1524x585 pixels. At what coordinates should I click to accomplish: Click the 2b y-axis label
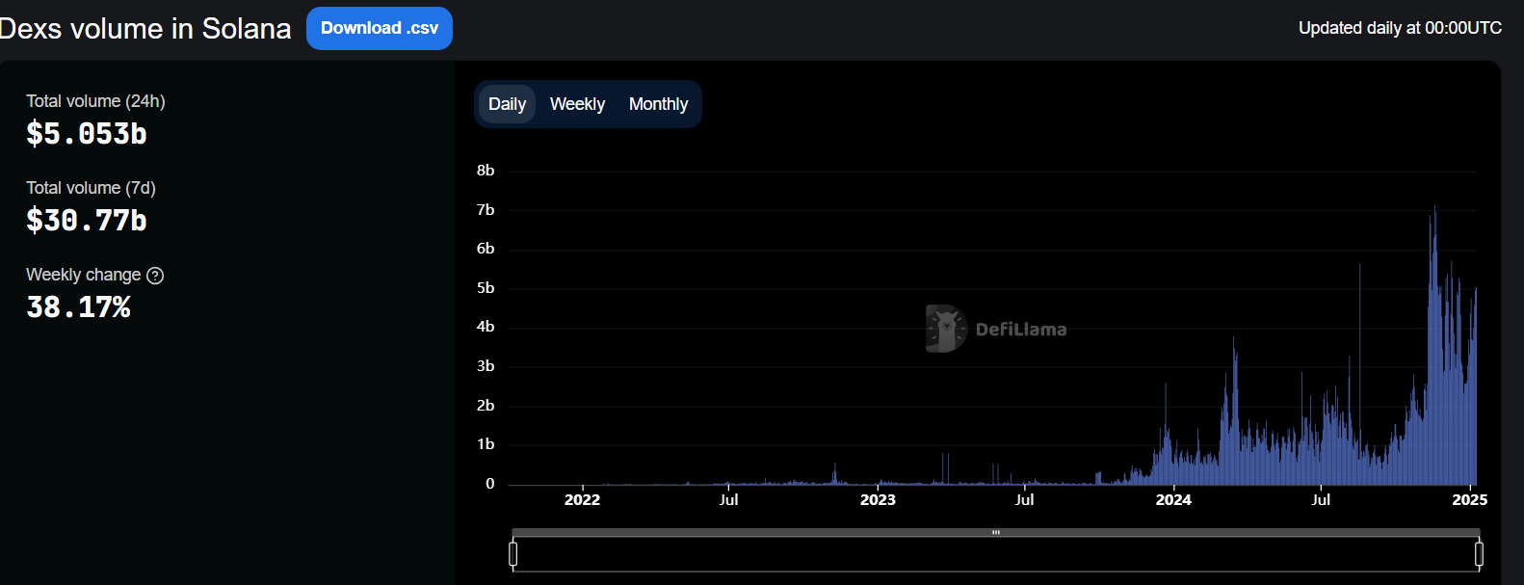(486, 406)
